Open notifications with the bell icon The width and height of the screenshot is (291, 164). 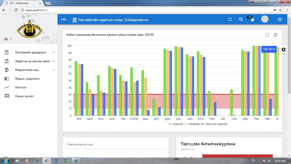(252, 20)
